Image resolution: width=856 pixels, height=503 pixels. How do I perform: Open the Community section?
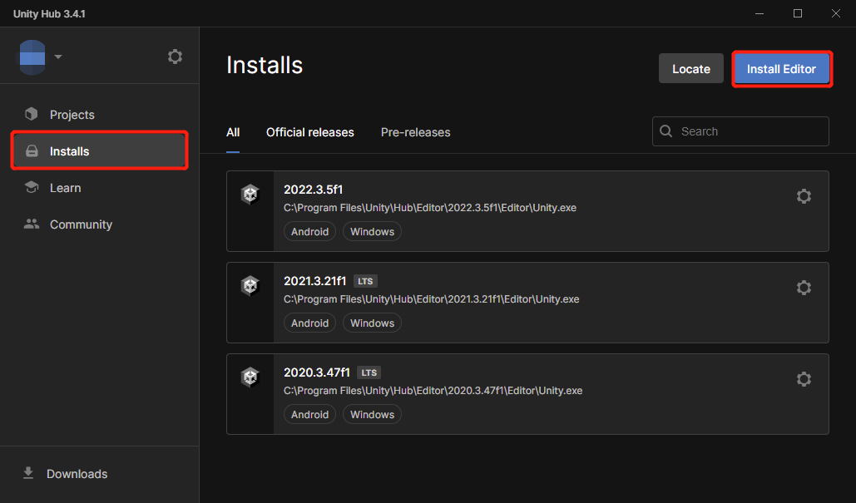(99, 224)
